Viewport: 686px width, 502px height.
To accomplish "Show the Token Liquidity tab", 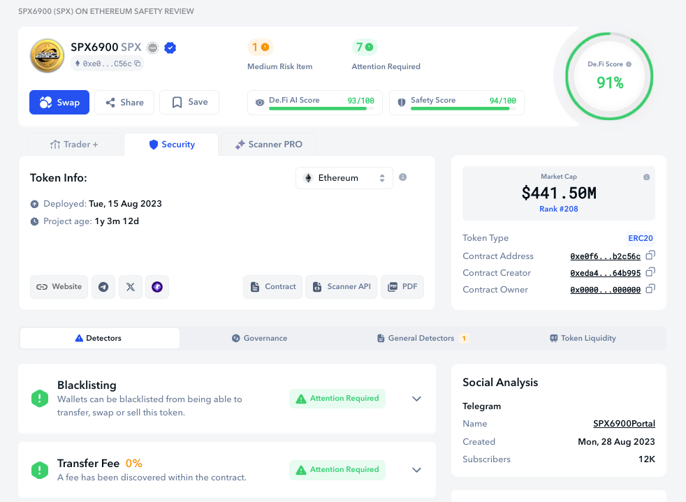I will 583,338.
